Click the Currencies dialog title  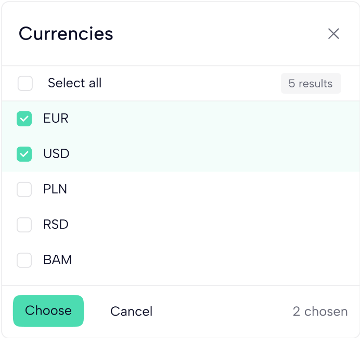pyautogui.click(x=66, y=34)
